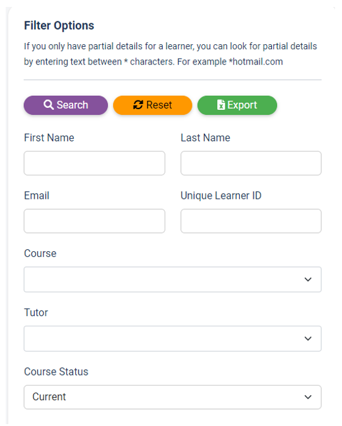The width and height of the screenshot is (342, 426).
Task: Open the Course dropdown
Action: click(173, 280)
